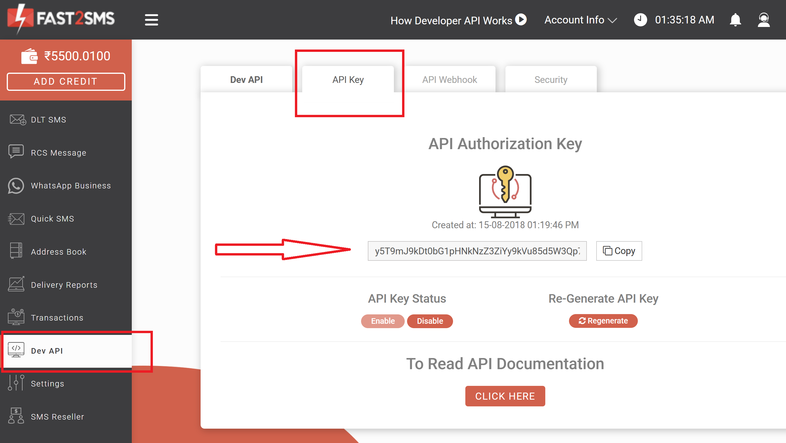Viewport: 786px width, 443px height.
Task: Click the Fast2SMS logo
Action: (61, 19)
